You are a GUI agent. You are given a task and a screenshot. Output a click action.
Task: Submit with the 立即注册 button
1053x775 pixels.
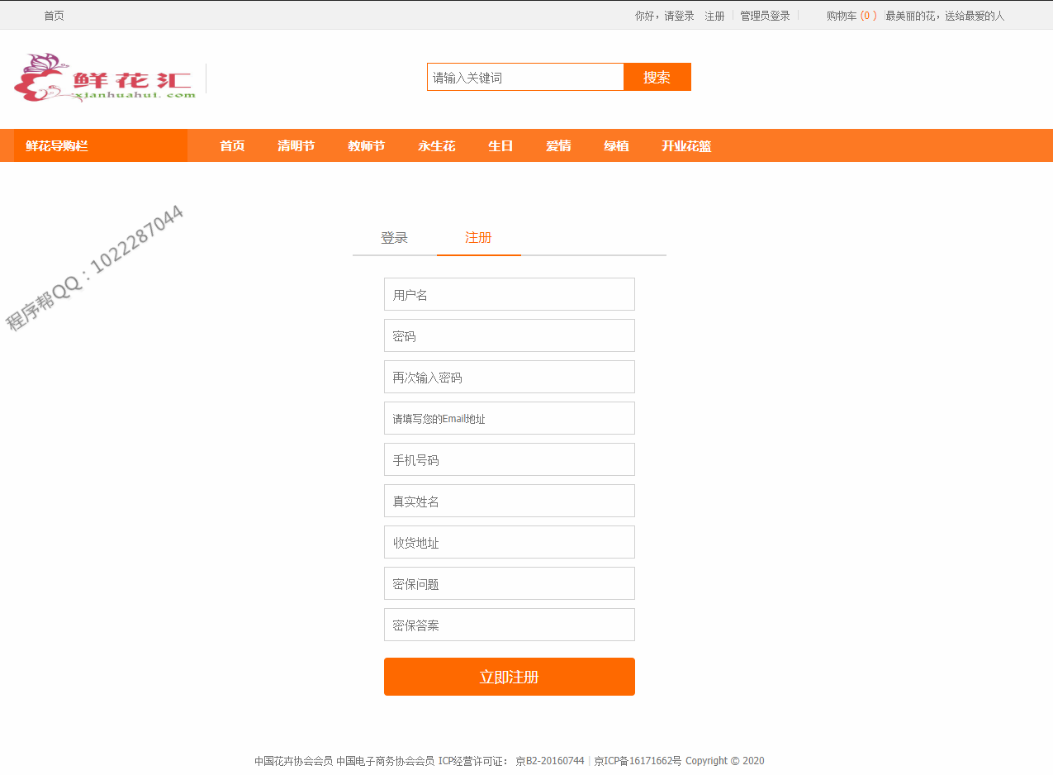[510, 677]
